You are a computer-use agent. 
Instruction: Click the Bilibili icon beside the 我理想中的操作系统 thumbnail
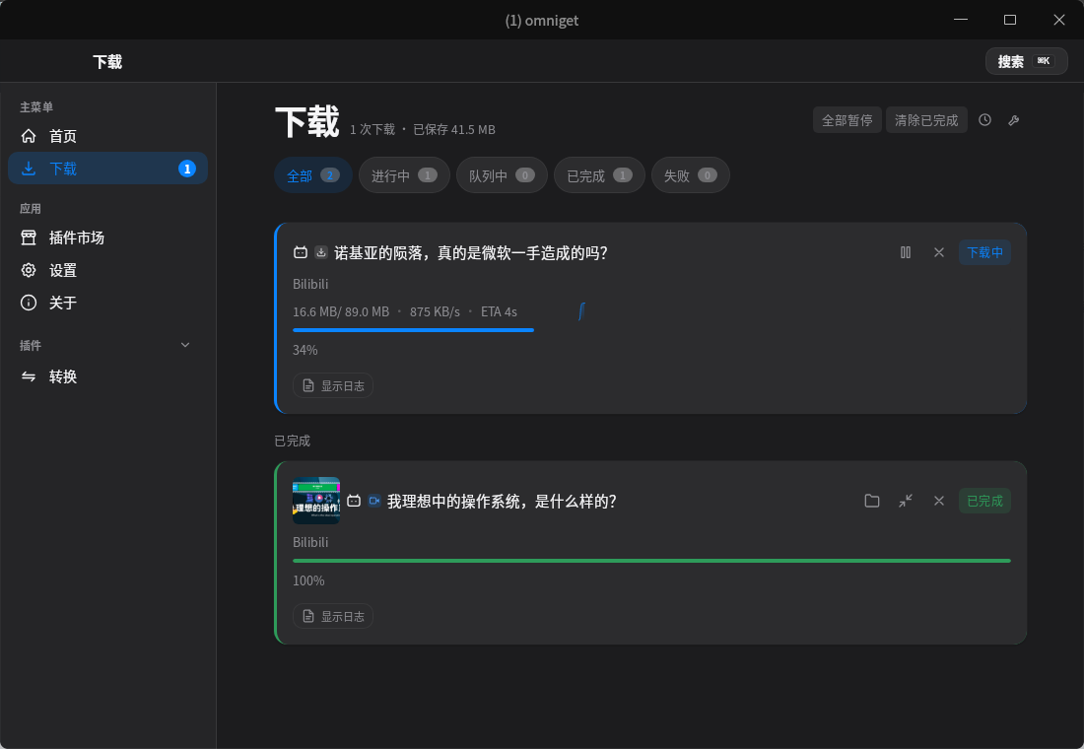(x=353, y=501)
